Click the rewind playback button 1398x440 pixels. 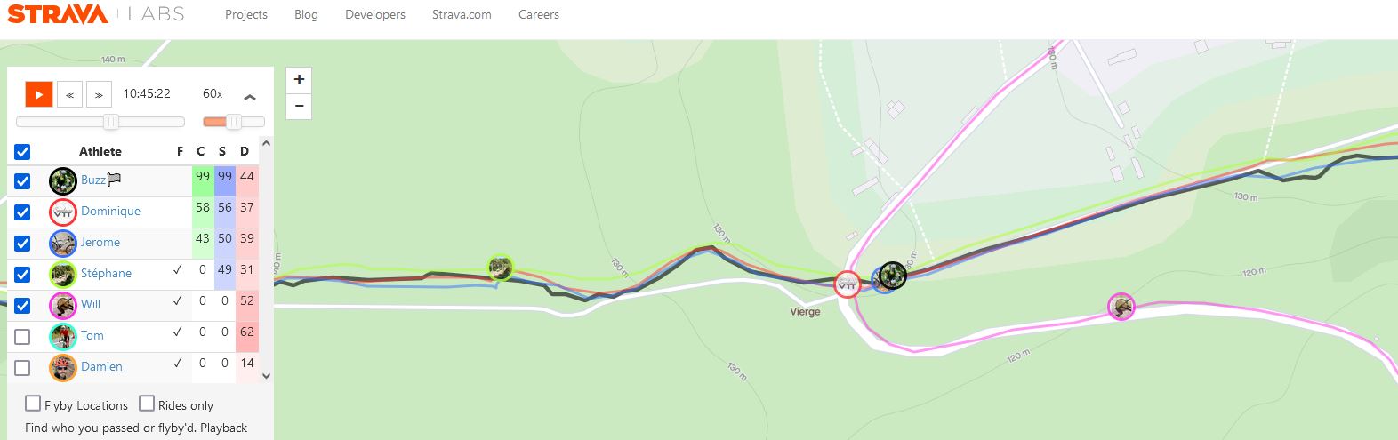click(69, 94)
